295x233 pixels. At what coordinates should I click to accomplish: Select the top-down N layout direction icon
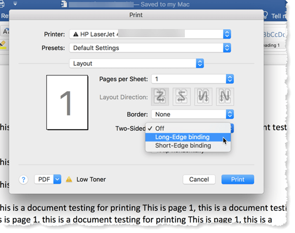coord(225,97)
